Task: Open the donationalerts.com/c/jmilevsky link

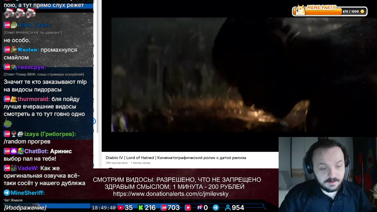Action: pyautogui.click(x=171, y=194)
